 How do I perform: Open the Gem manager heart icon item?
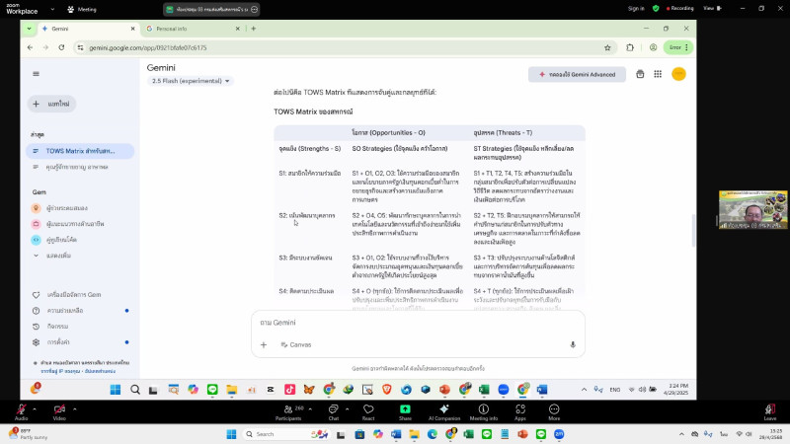(x=73, y=294)
